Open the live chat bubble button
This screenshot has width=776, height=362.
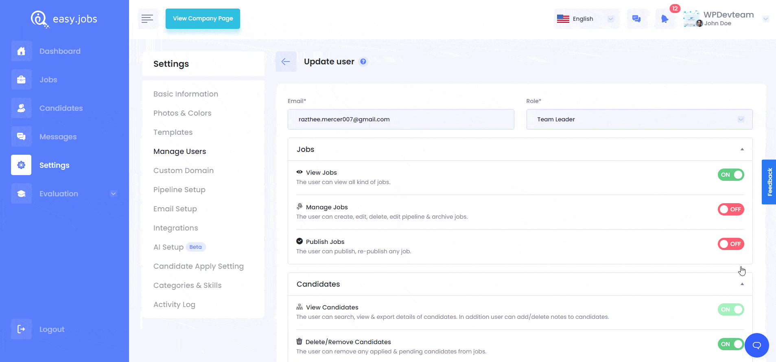756,345
